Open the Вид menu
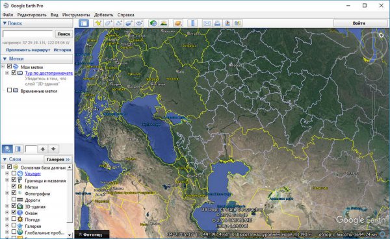Image resolution: width=390 pixels, height=239 pixels. [x=54, y=15]
